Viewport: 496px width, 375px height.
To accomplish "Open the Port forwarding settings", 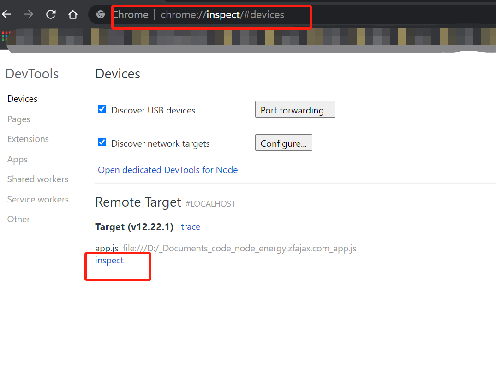I will point(295,110).
